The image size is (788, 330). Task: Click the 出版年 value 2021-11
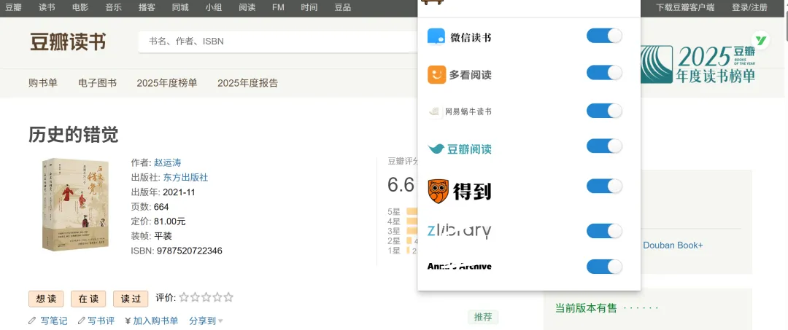coord(179,192)
